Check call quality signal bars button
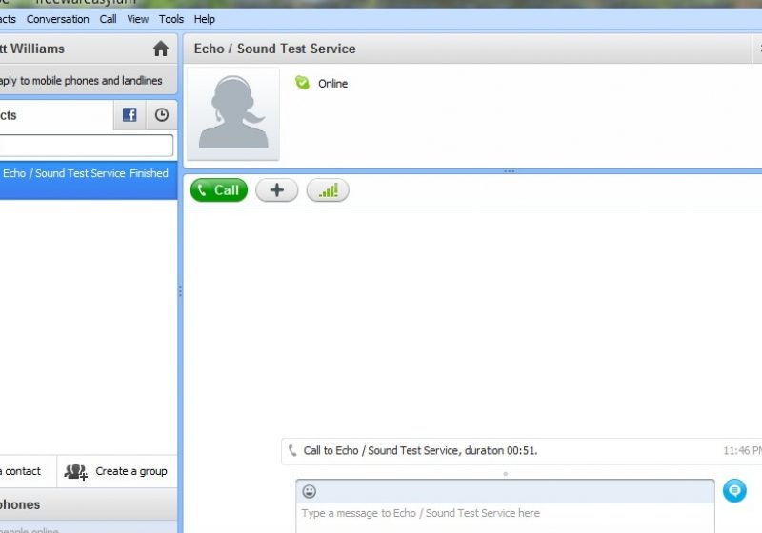This screenshot has height=533, width=762. coord(328,189)
